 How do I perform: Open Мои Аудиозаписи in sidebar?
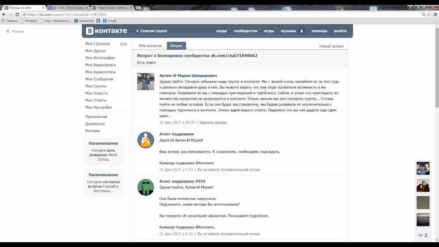tap(100, 72)
